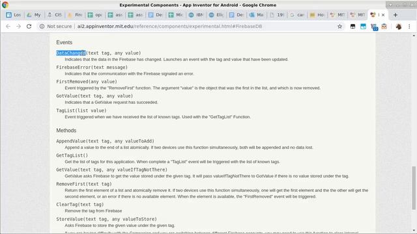Switch to the 'IBM' tab
Image resolution: width=417 pixels, height=234 pixels.
[196, 15]
